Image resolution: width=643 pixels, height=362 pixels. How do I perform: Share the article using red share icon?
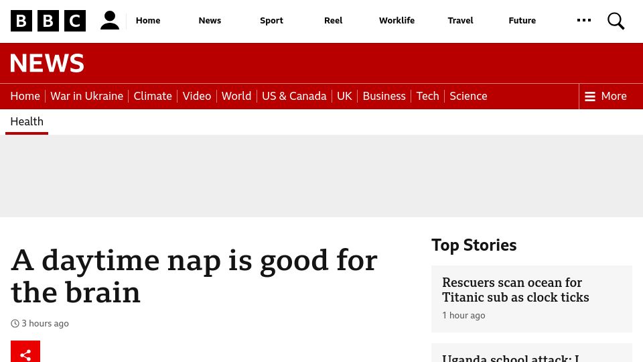click(x=25, y=351)
